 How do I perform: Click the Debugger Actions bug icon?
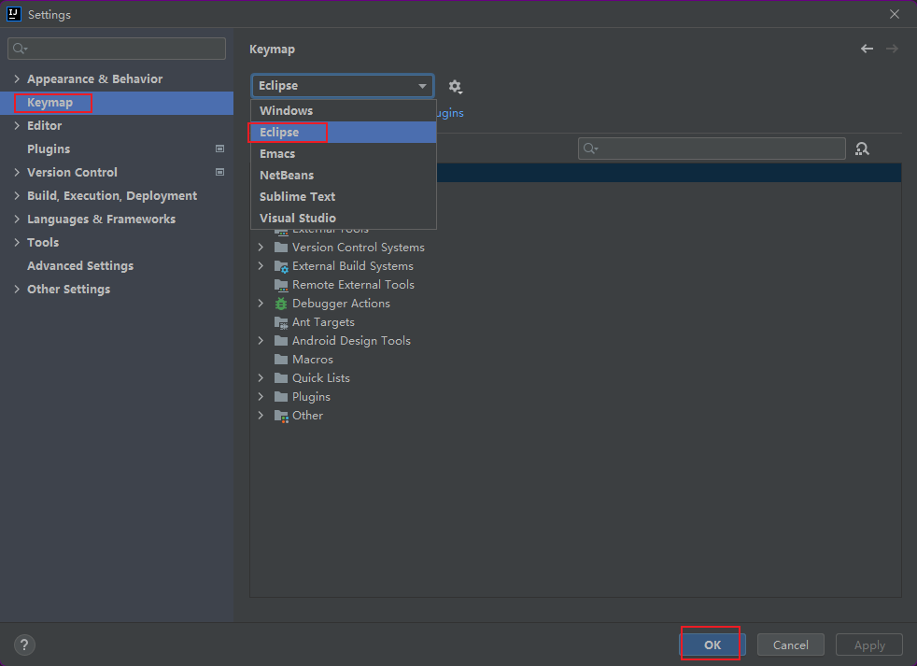[280, 303]
